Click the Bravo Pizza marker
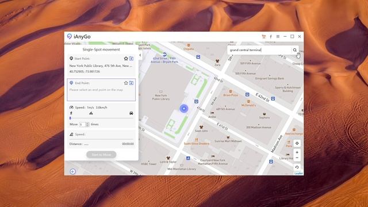368x207 pixels. tap(231, 91)
